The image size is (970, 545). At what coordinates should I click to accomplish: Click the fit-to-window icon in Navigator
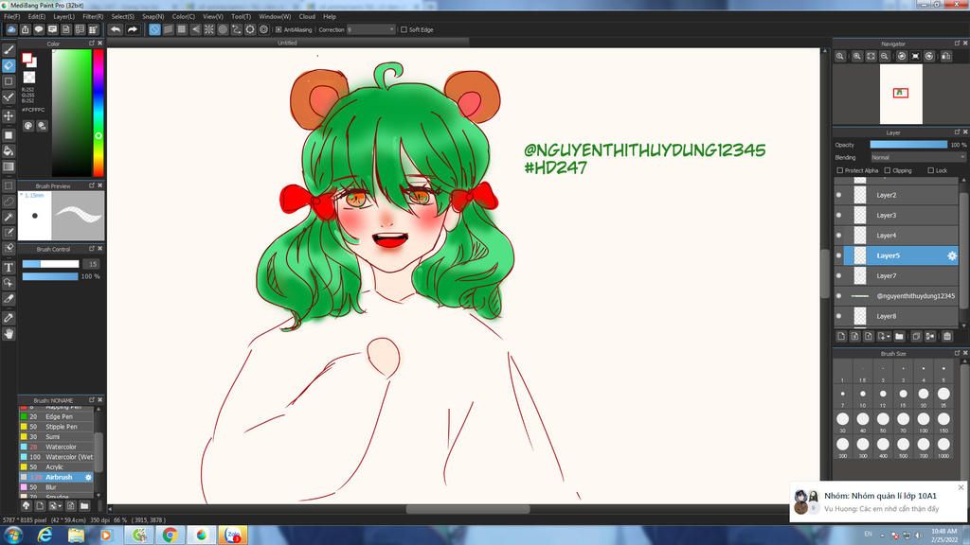click(x=871, y=56)
